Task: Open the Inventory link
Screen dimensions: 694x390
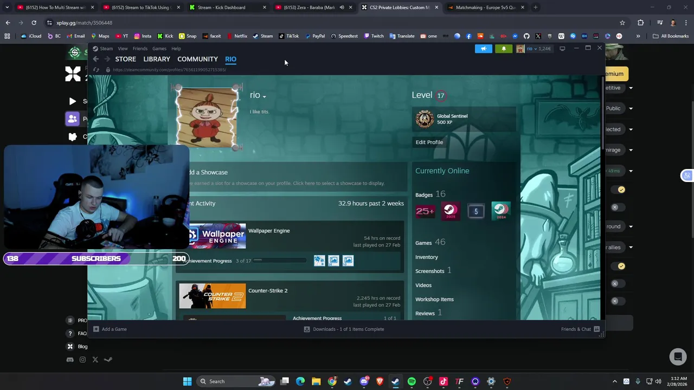Action: (427, 257)
